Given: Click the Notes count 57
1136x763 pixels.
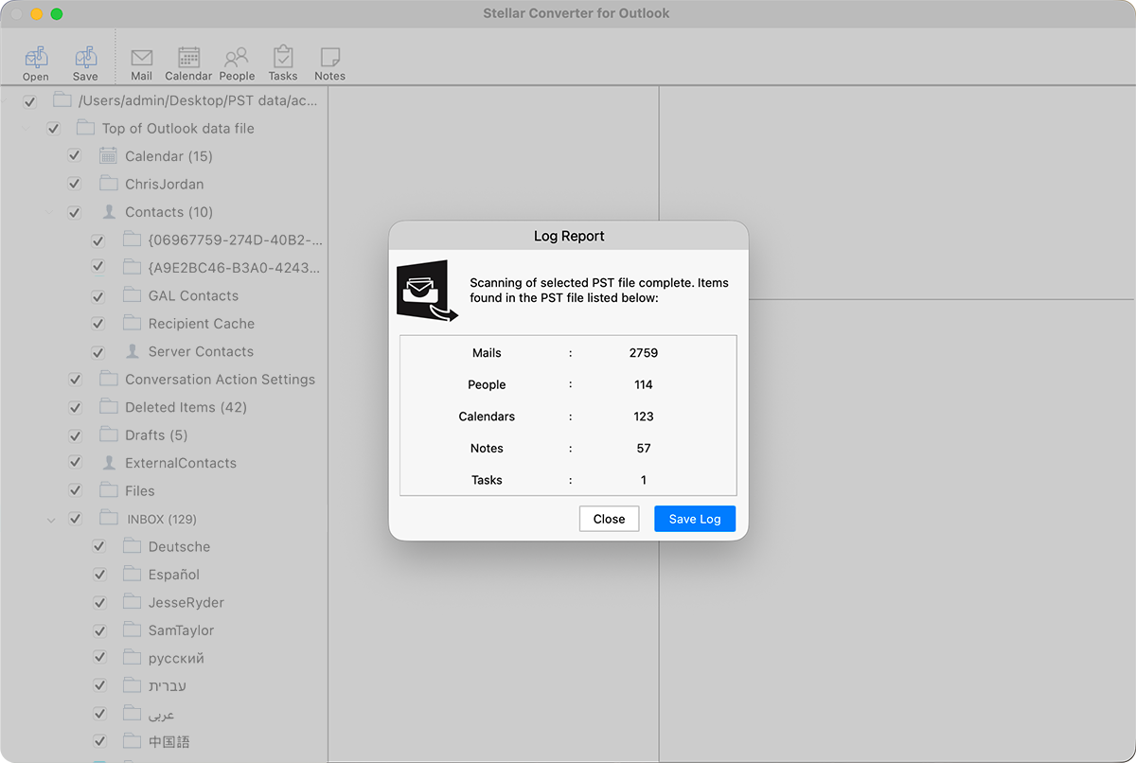Looking at the screenshot, I should 644,449.
